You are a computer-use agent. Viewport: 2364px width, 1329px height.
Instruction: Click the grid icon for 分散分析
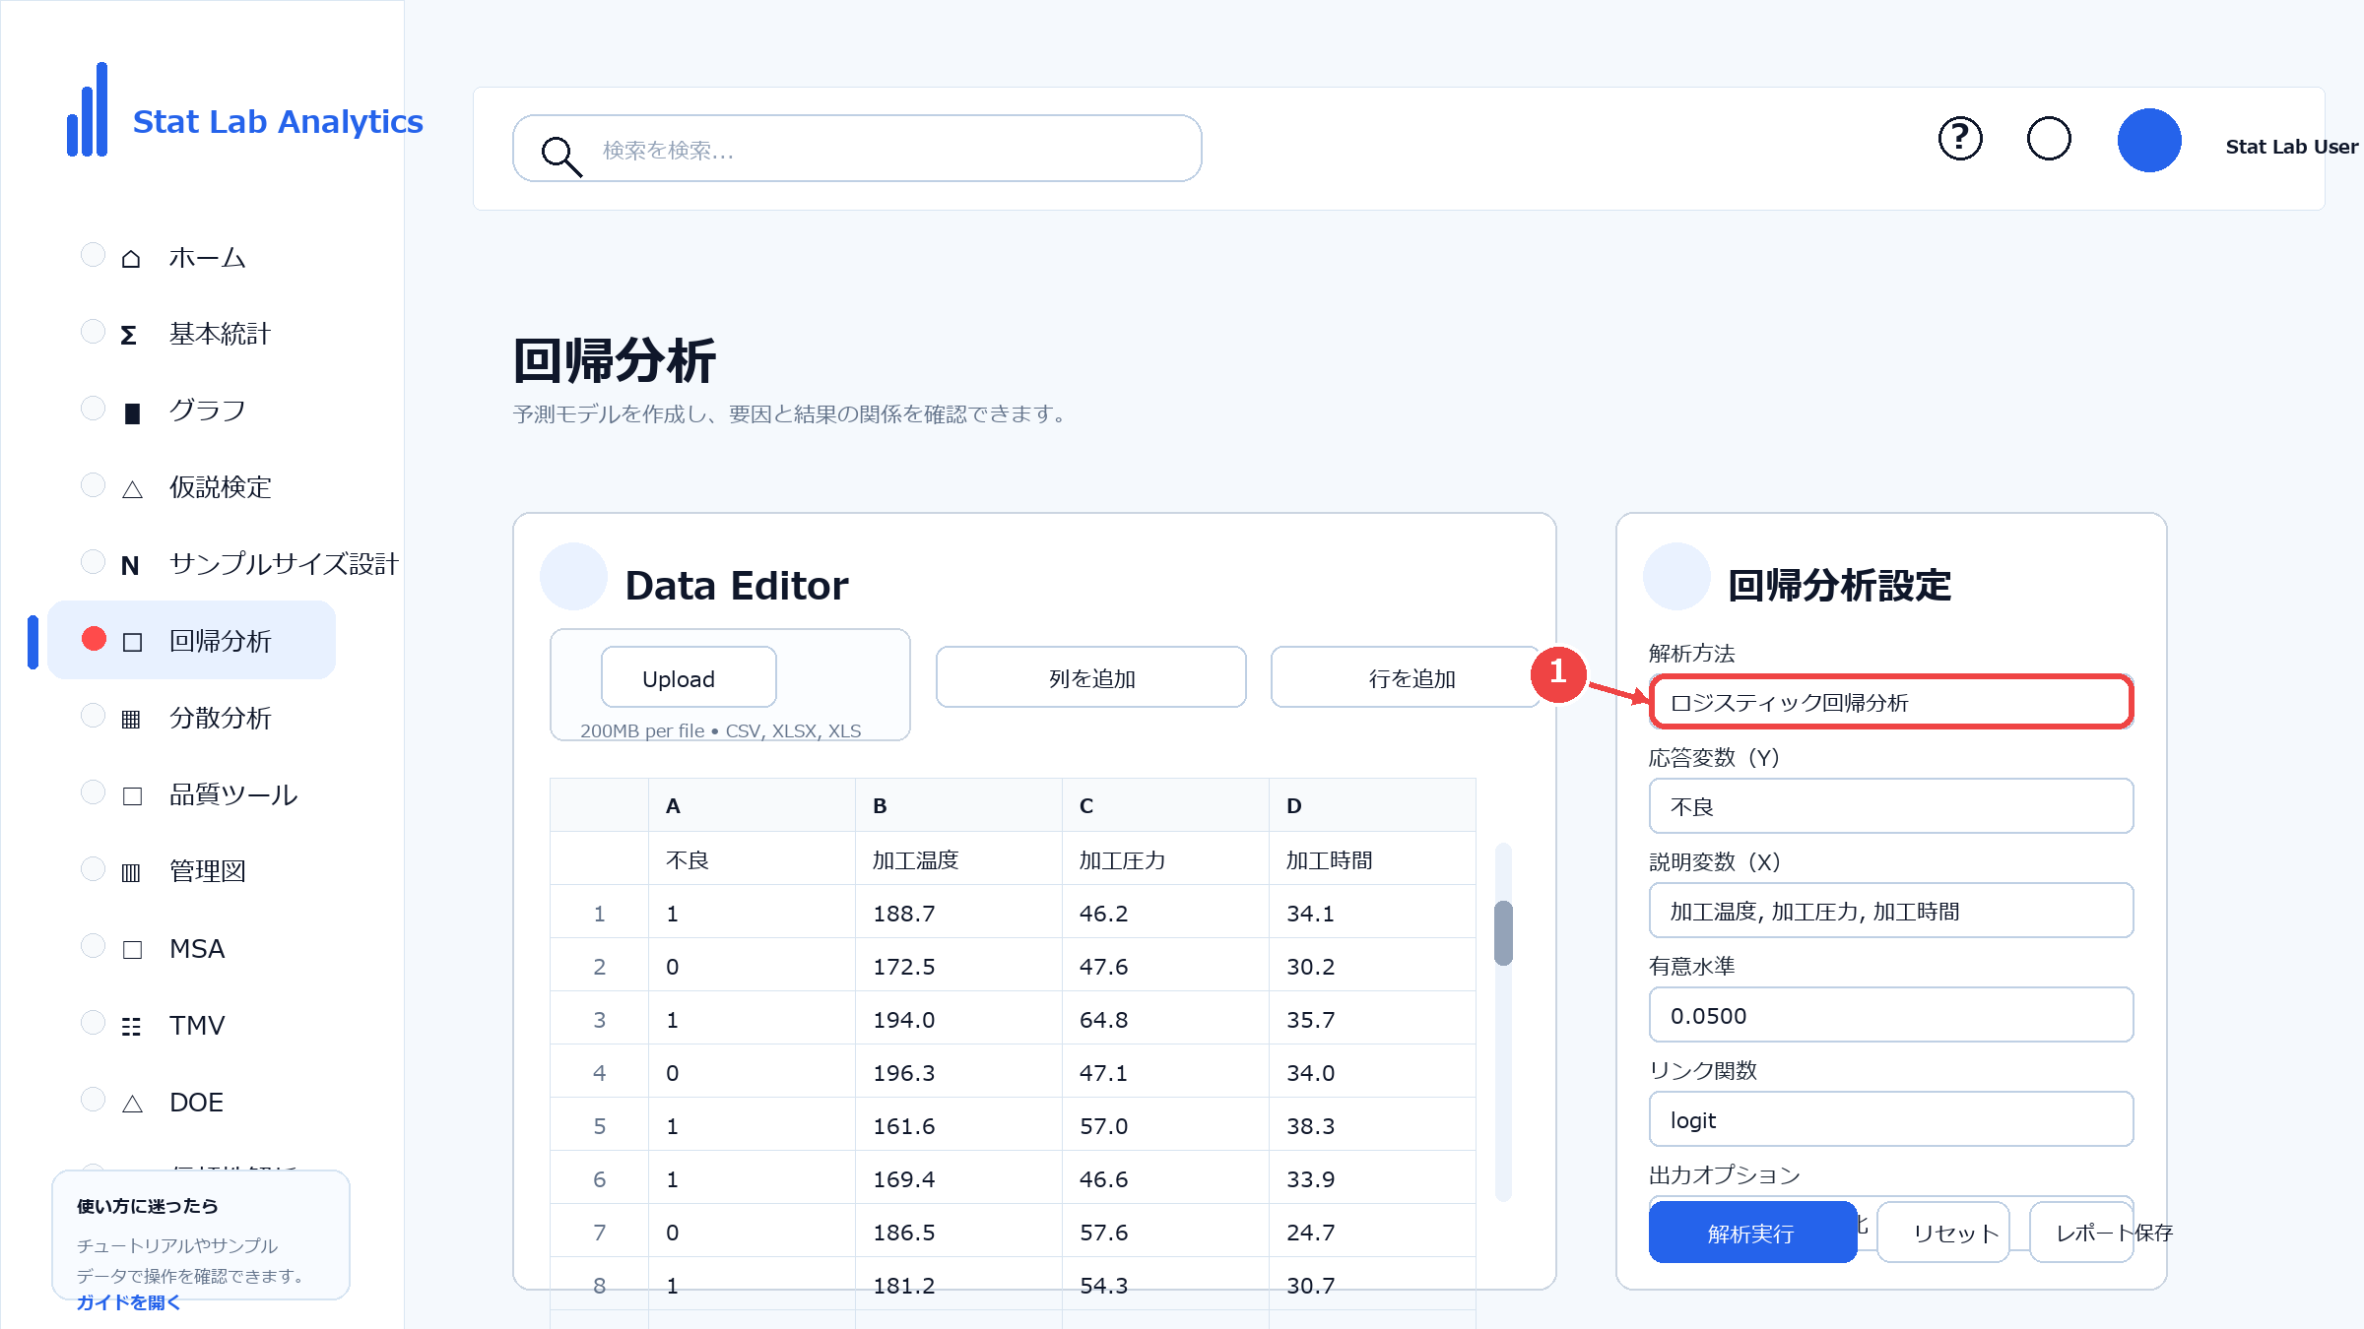tap(131, 719)
